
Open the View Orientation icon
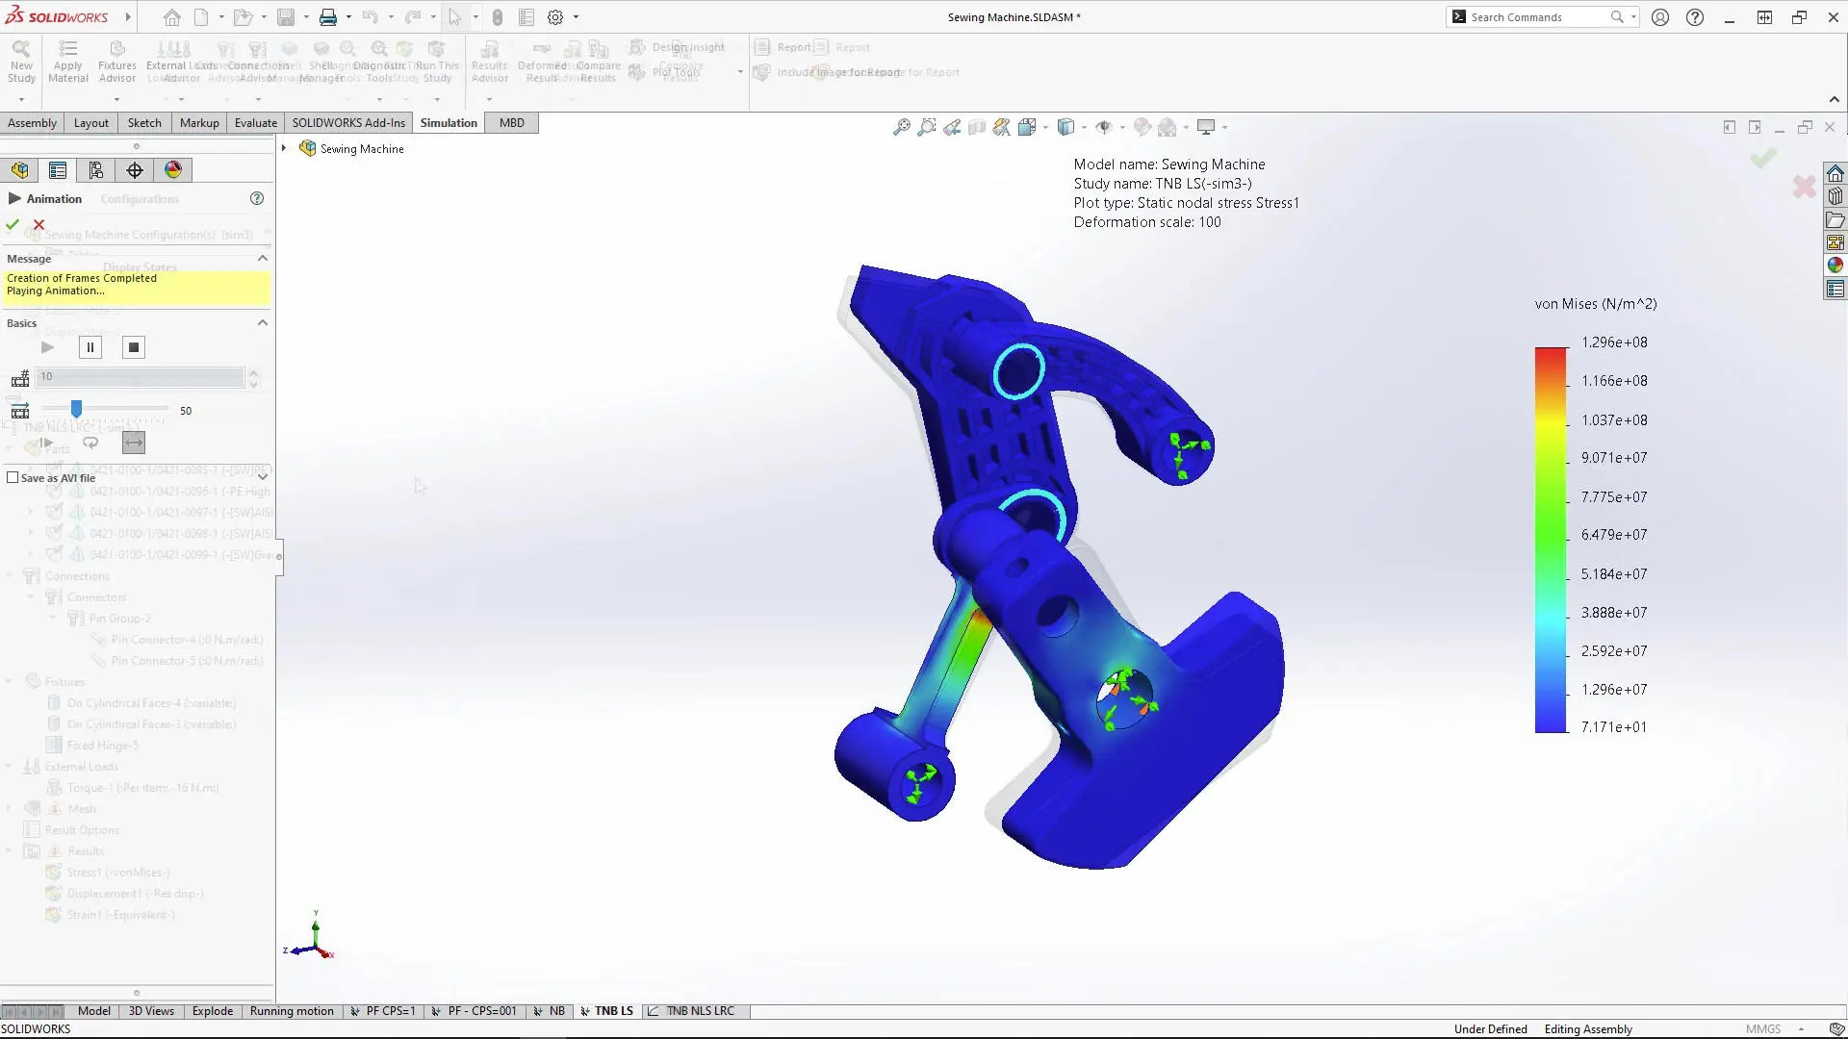click(x=1027, y=127)
